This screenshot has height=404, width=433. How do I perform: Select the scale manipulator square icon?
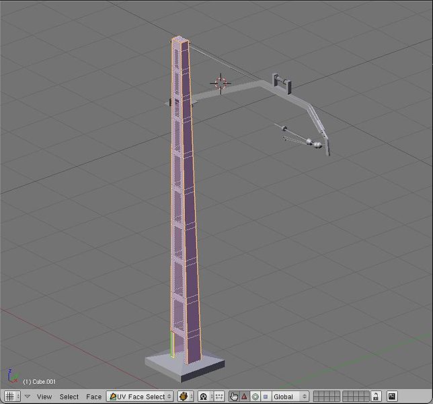(x=266, y=397)
